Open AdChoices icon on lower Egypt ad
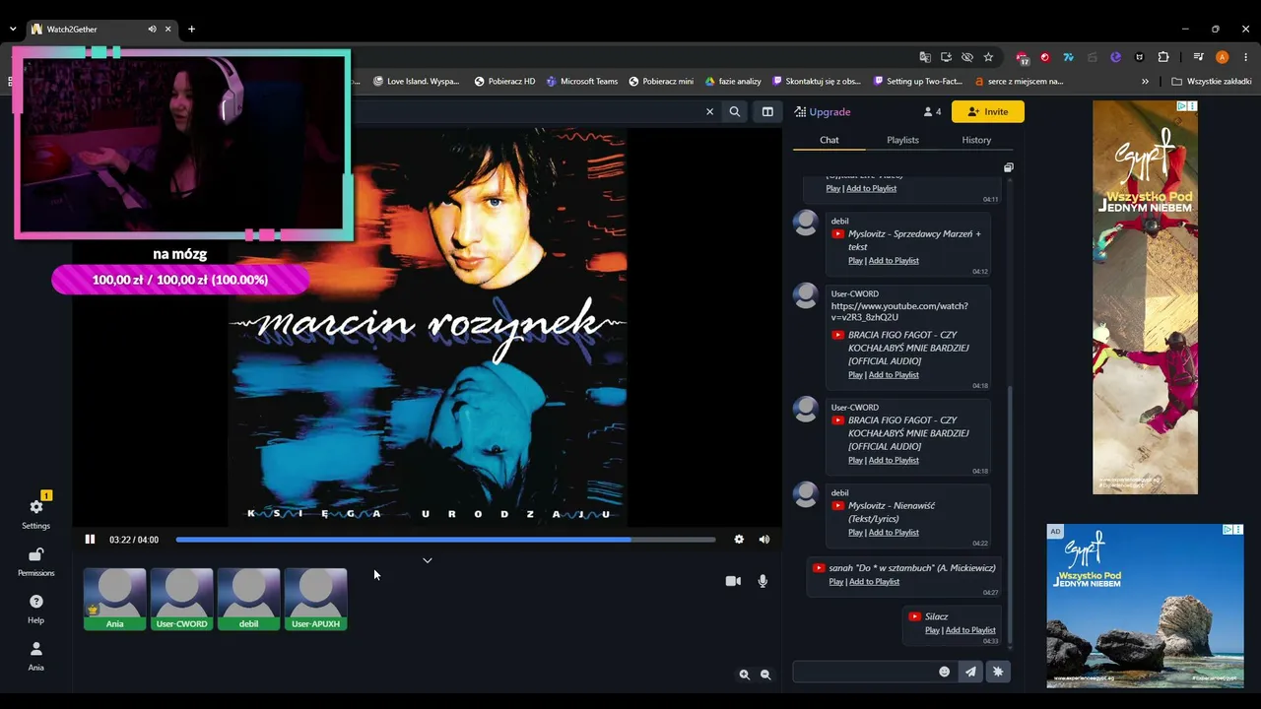Image resolution: width=1261 pixels, height=709 pixels. (1228, 530)
